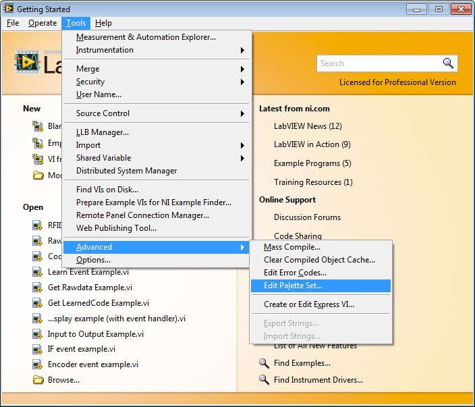Open Get LearnedCode Example.vi from recent list
This screenshot has width=475, height=407.
click(x=99, y=303)
